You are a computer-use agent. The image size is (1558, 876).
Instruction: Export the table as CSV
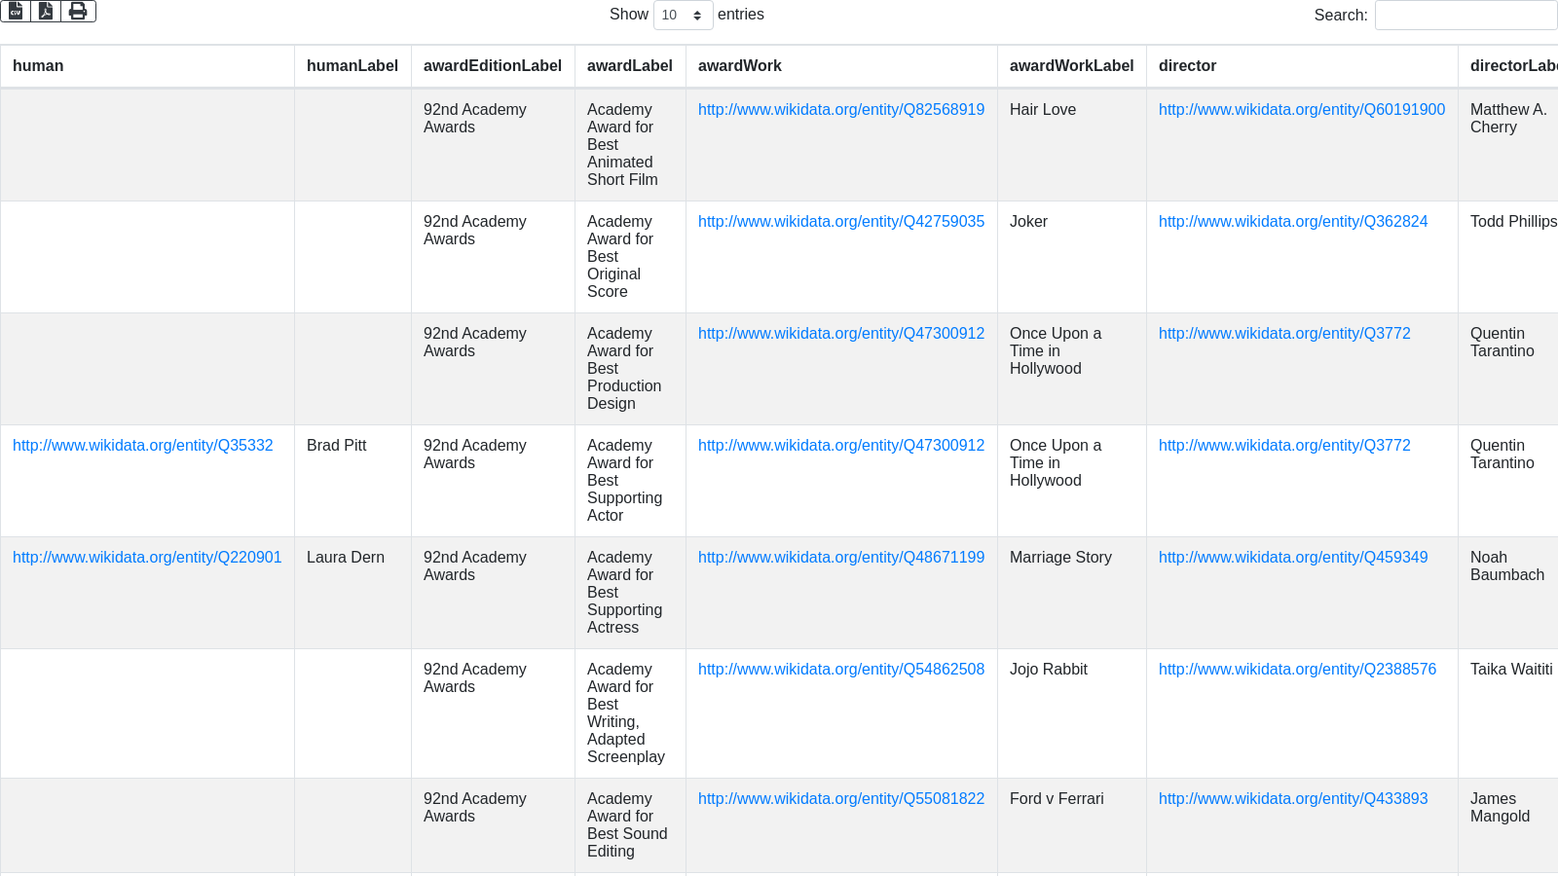[16, 11]
